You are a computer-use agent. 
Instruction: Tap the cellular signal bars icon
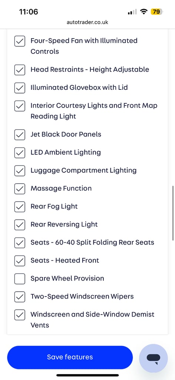click(x=132, y=12)
